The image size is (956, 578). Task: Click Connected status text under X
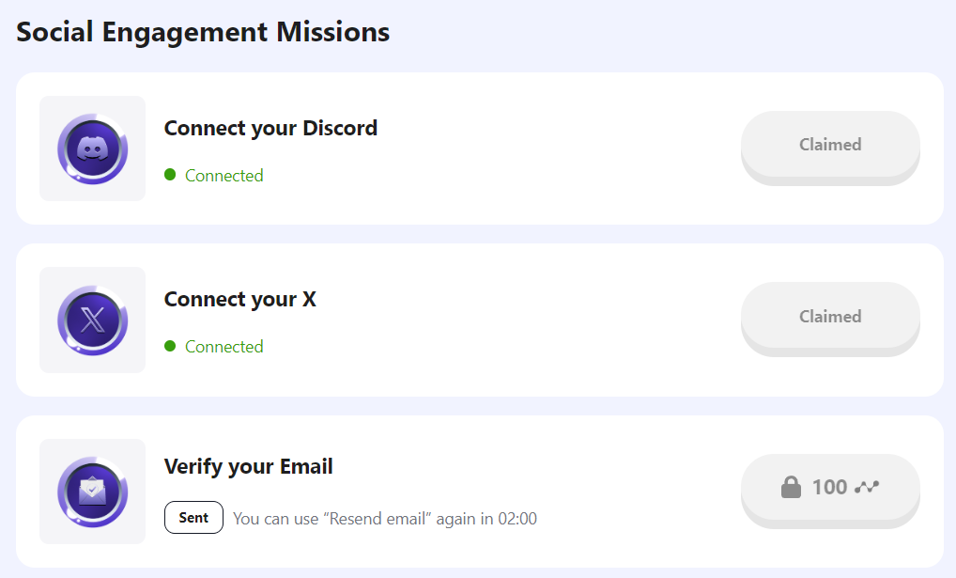pos(224,347)
